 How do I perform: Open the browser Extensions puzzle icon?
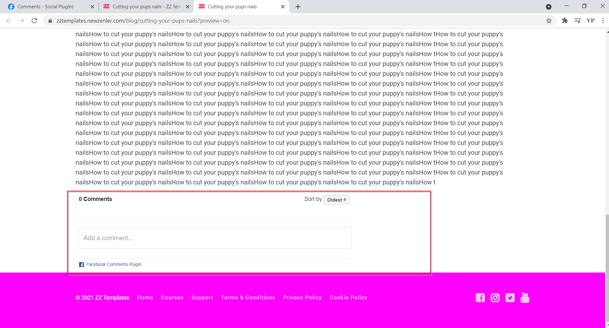pos(565,21)
